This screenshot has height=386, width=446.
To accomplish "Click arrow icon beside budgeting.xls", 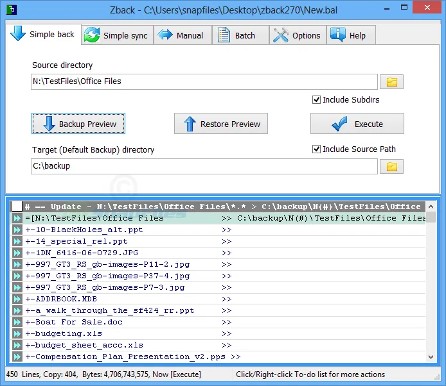I will pyautogui.click(x=17, y=334).
